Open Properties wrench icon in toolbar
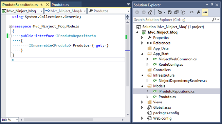The width and height of the screenshot is (222, 124). (198, 13)
